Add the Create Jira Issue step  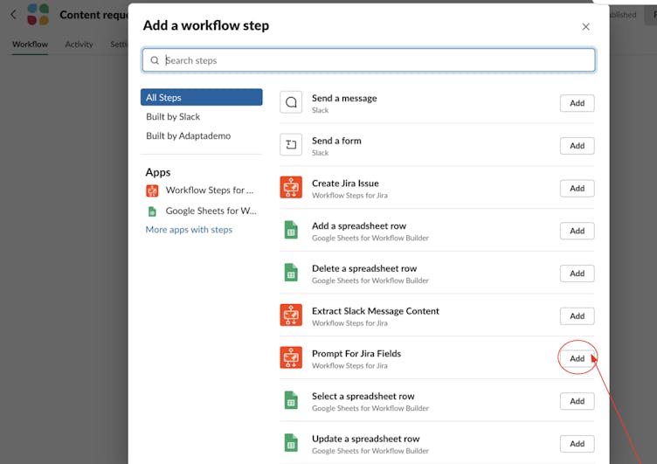coord(577,188)
